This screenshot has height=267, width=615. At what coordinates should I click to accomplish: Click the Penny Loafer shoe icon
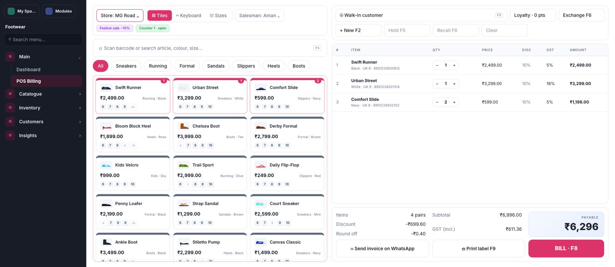point(106,204)
